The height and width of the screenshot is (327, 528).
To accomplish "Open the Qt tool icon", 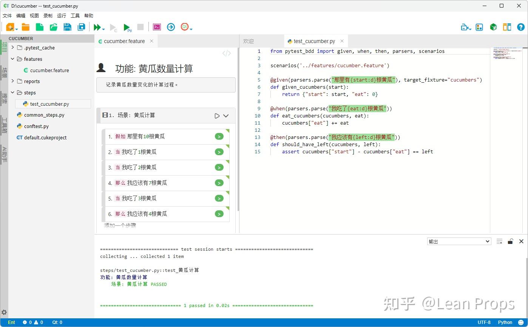I will (185, 27).
